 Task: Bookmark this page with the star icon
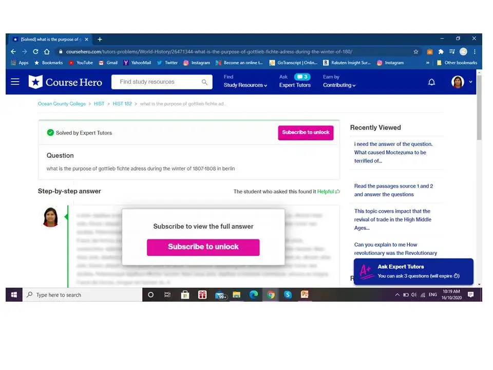point(416,51)
